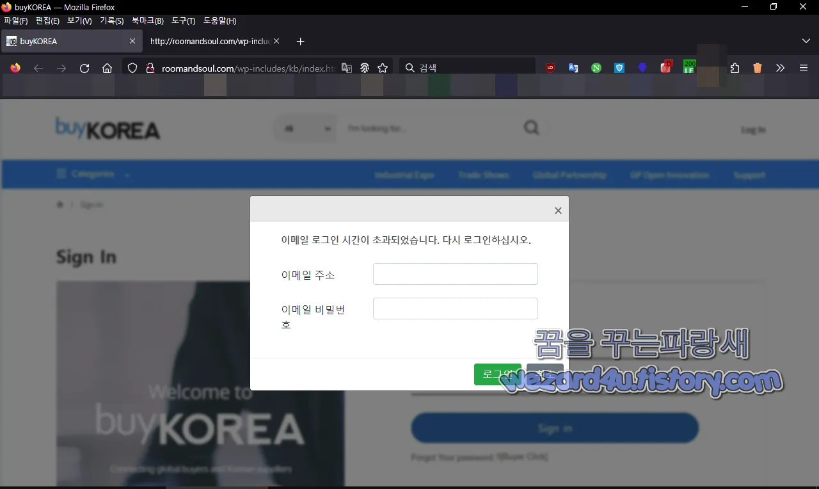The width and height of the screenshot is (819, 489).
Task: Open 도움말(H) menu
Action: [x=220, y=21]
